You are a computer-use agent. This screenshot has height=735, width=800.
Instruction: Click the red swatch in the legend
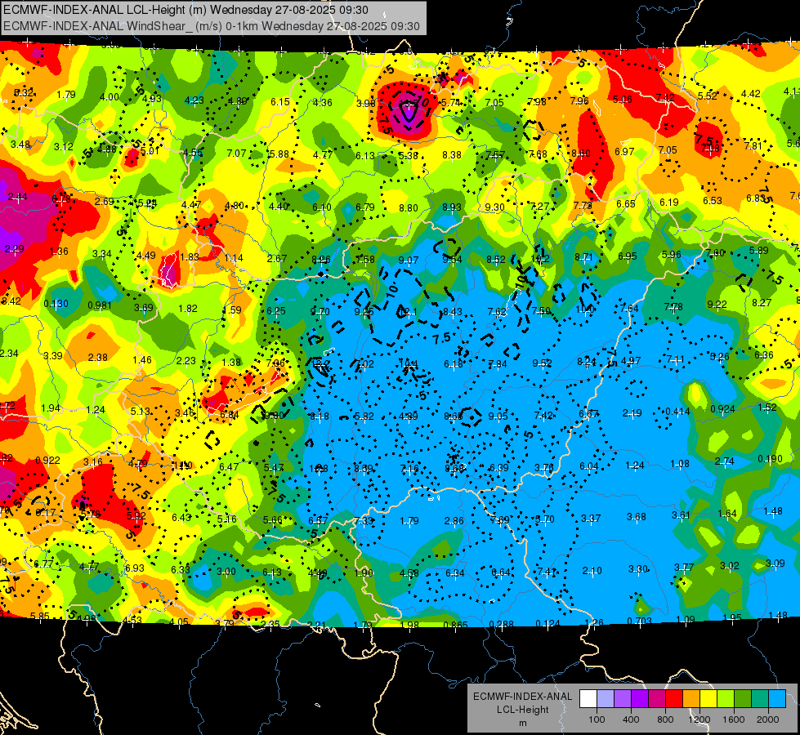(674, 698)
